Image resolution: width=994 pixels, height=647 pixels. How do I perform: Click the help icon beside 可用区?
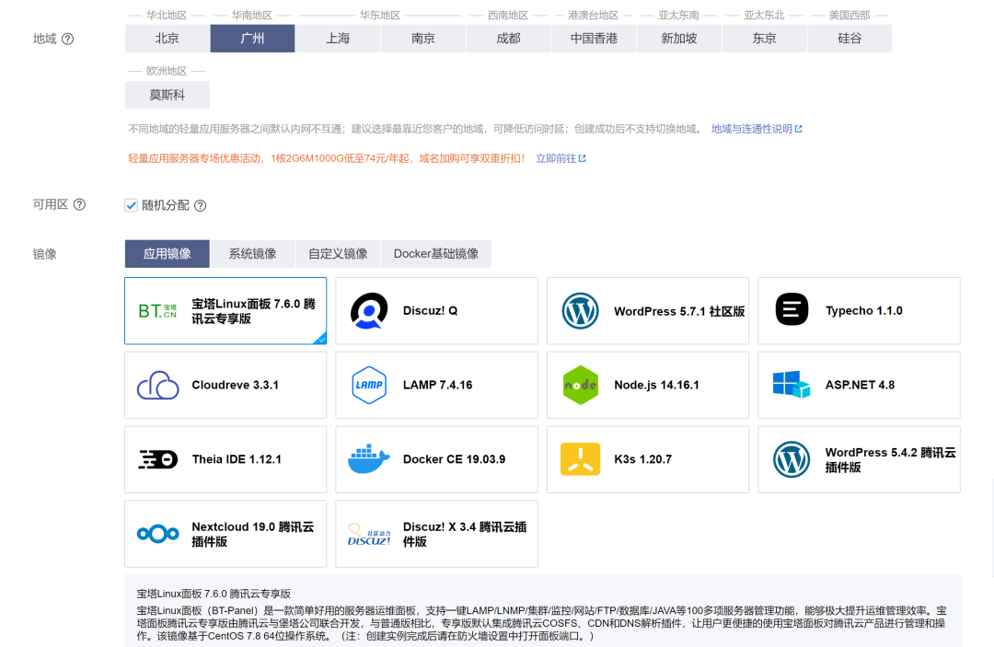[79, 204]
